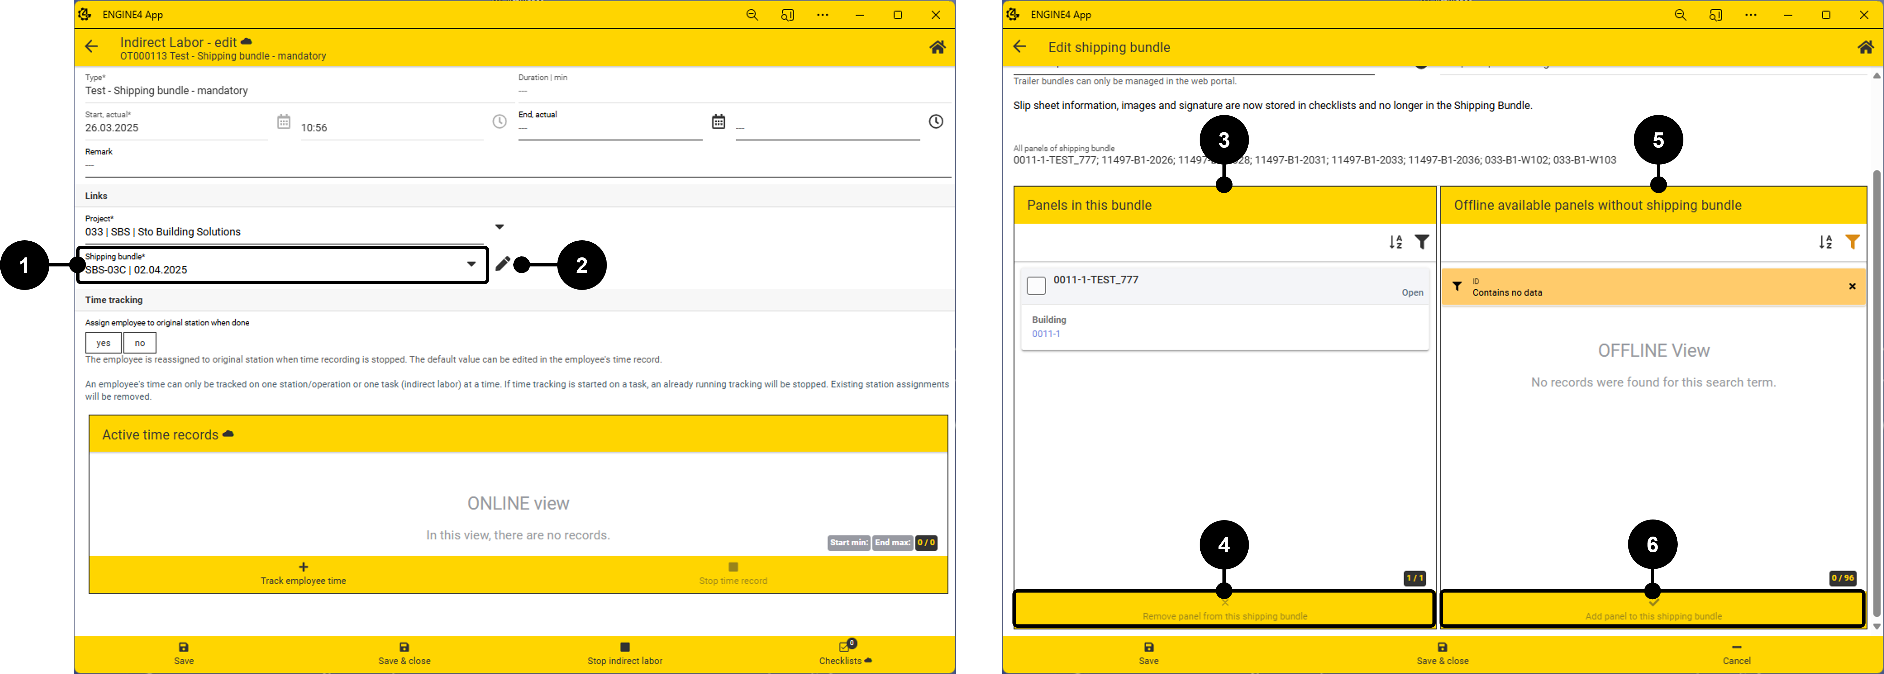This screenshot has height=674, width=1884.
Task: Click Stop indirect labor
Action: (x=625, y=654)
